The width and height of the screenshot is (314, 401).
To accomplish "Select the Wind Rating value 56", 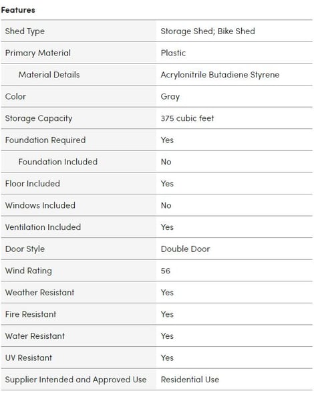I will click(166, 271).
